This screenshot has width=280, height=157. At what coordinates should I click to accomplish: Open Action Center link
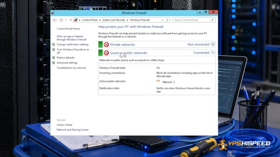click(x=65, y=125)
